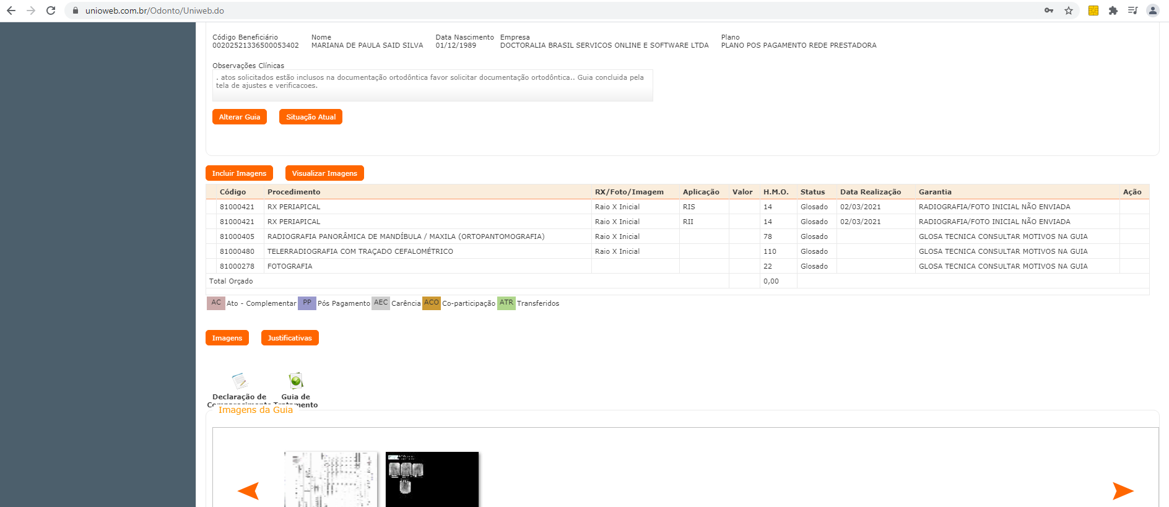The width and height of the screenshot is (1169, 507).
Task: Select the RX PERIAPICAL row with aplicação RIS
Action: point(677,207)
